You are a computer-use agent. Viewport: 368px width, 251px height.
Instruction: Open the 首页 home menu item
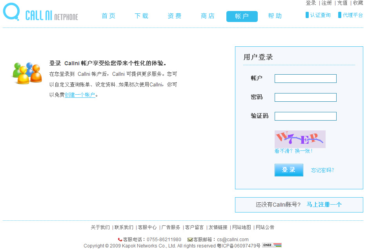click(x=108, y=16)
